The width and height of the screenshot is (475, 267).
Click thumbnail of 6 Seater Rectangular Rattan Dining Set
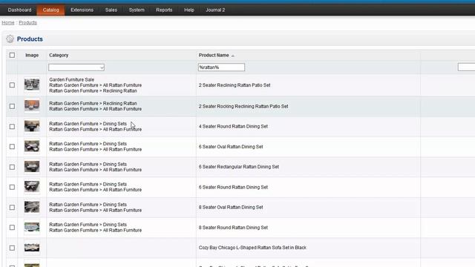click(32, 167)
